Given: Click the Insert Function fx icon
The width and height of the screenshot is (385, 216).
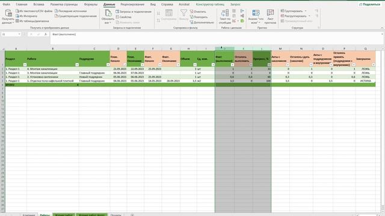Looking at the screenshot, I should point(46,34).
